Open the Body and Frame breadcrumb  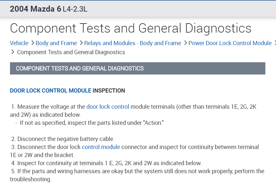click(x=56, y=43)
